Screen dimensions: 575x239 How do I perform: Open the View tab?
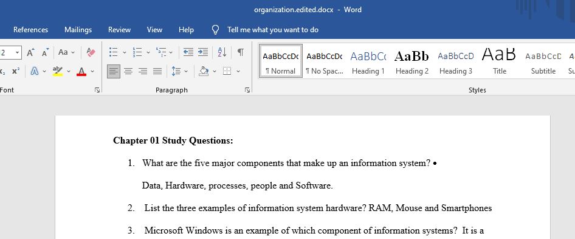154,30
